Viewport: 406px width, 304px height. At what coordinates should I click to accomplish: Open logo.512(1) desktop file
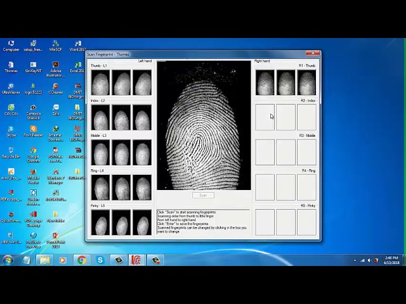tap(33, 89)
